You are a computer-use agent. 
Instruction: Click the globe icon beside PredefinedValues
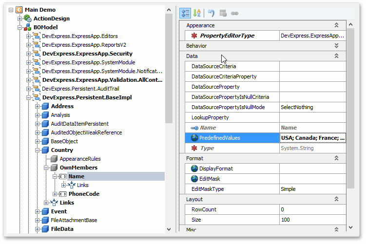click(194, 138)
